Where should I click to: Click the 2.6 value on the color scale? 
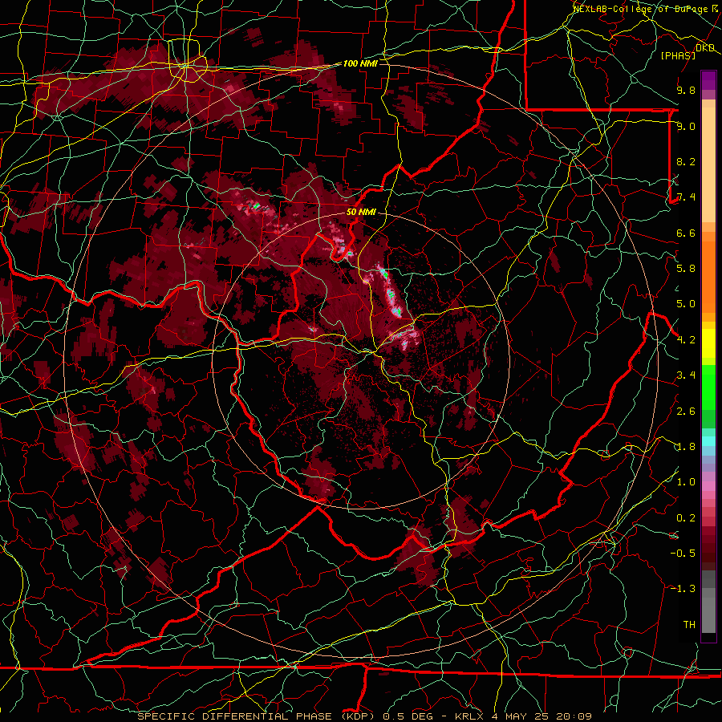[x=686, y=411]
